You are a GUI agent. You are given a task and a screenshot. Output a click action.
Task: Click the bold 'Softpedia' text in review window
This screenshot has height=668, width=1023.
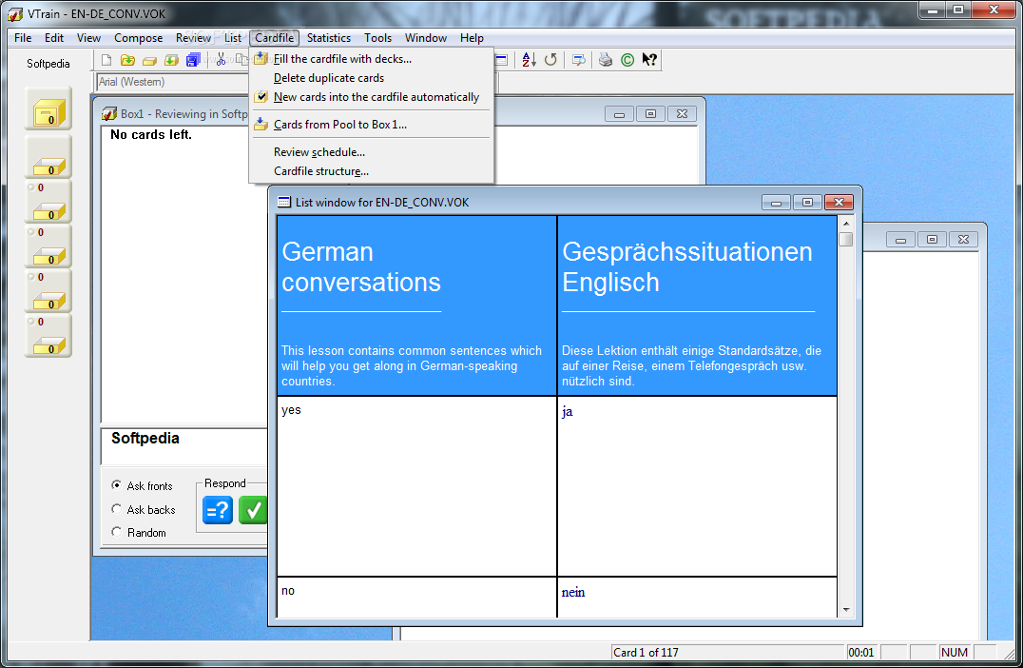point(145,438)
